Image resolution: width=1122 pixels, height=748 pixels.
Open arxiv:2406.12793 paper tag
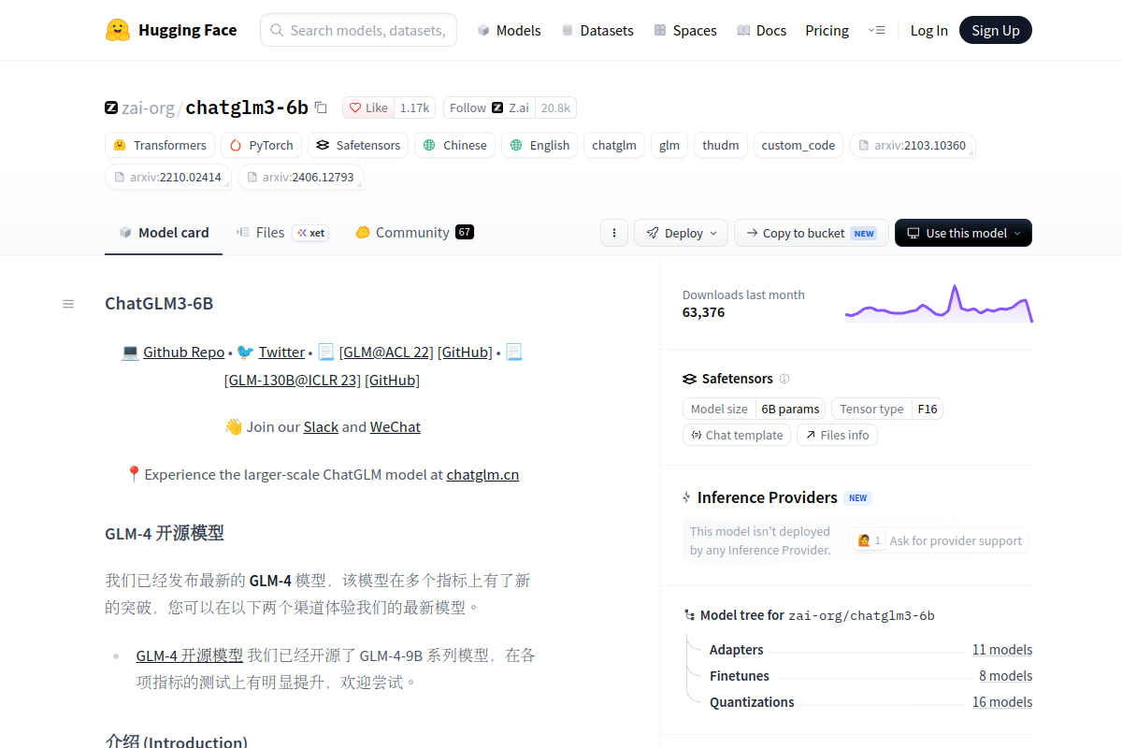tap(300, 177)
